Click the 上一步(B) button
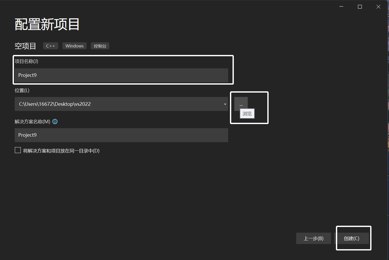389x260 pixels. pos(313,238)
